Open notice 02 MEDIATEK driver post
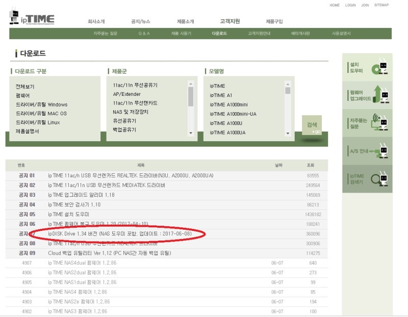This screenshot has height=317, width=408. [x=107, y=185]
